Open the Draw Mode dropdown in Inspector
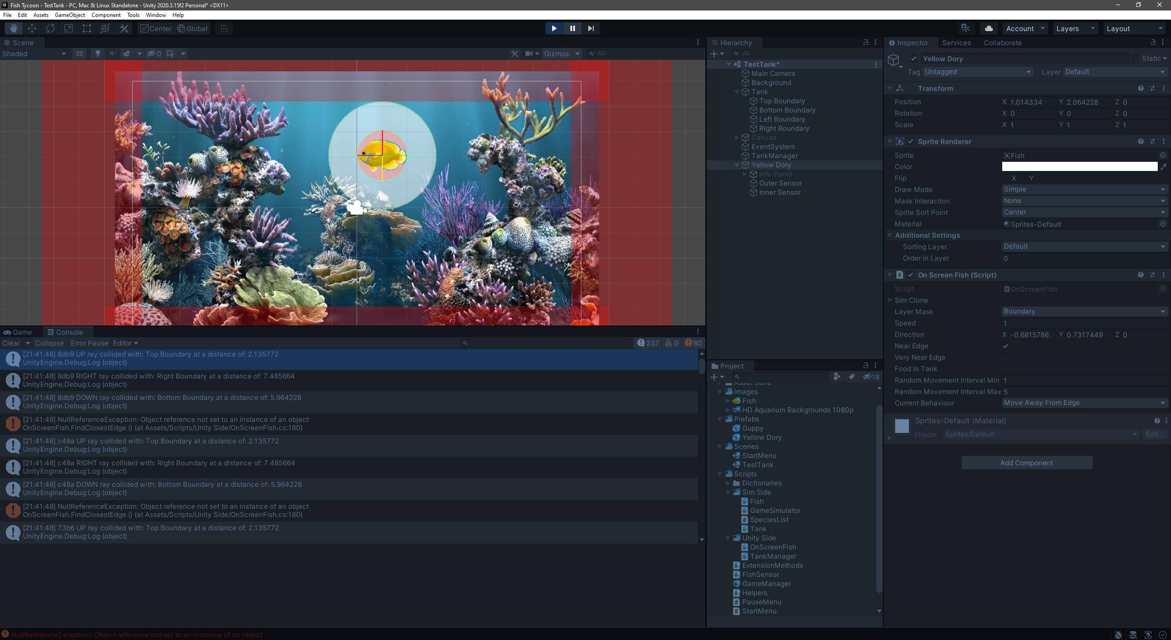This screenshot has height=640, width=1171. point(1084,189)
